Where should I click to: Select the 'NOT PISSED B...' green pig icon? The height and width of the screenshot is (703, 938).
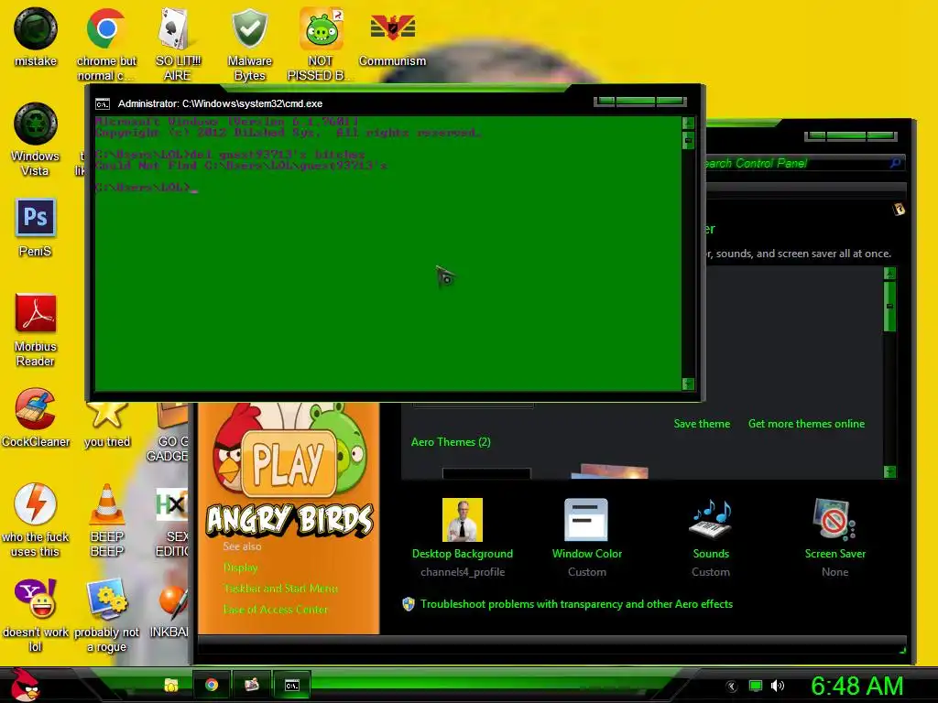pyautogui.click(x=320, y=45)
